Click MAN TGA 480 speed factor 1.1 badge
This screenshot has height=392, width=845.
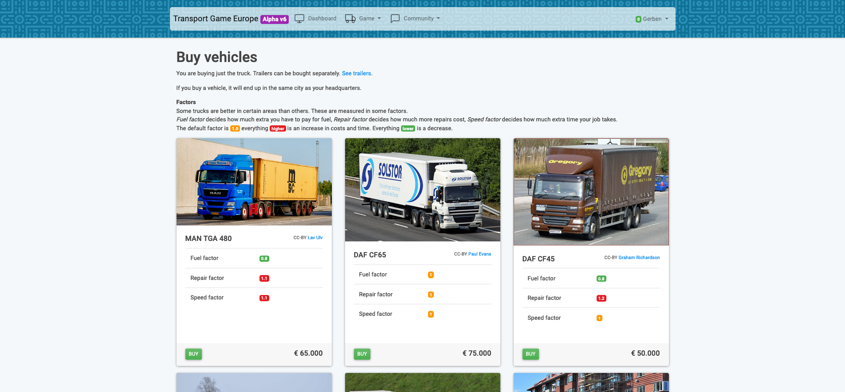(264, 298)
